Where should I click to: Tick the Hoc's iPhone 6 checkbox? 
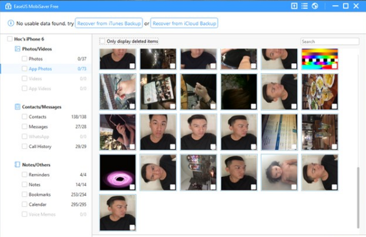point(9,39)
